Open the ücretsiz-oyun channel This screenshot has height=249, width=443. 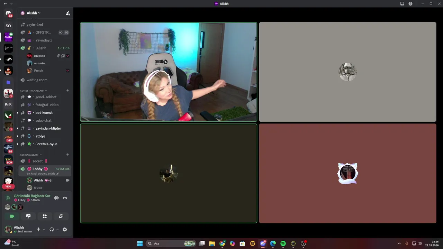[x=45, y=144]
